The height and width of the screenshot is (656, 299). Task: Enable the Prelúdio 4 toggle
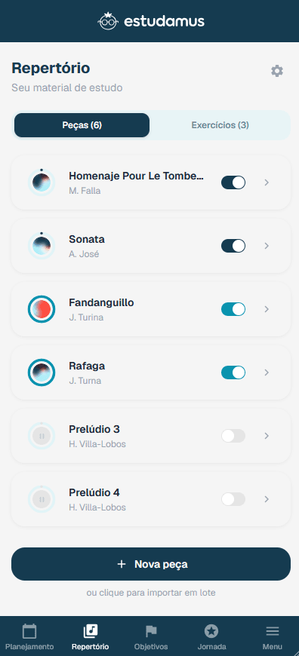[x=233, y=499]
